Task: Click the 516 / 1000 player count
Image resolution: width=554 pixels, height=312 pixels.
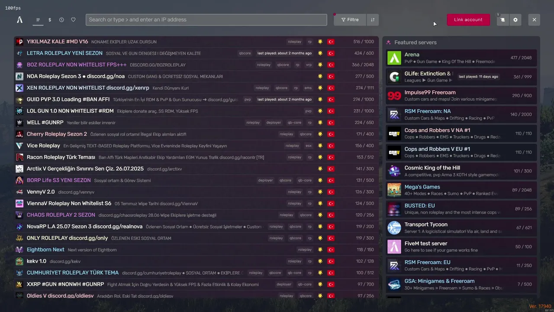Action: (x=364, y=42)
